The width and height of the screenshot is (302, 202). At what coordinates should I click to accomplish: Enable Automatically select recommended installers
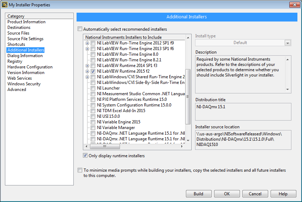click(80, 29)
